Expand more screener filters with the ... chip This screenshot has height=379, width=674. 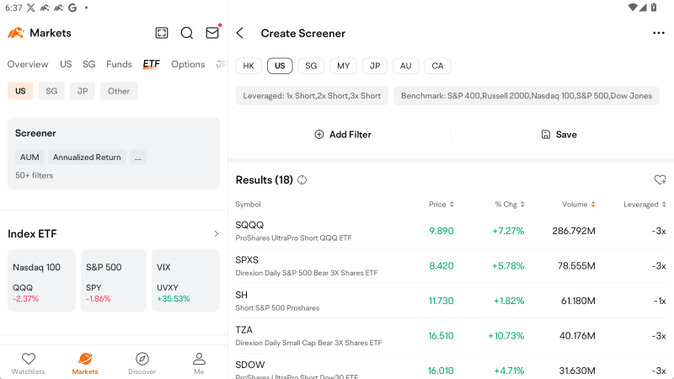click(138, 157)
